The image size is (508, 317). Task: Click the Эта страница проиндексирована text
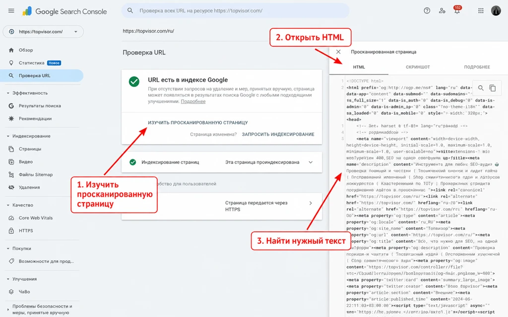262,162
